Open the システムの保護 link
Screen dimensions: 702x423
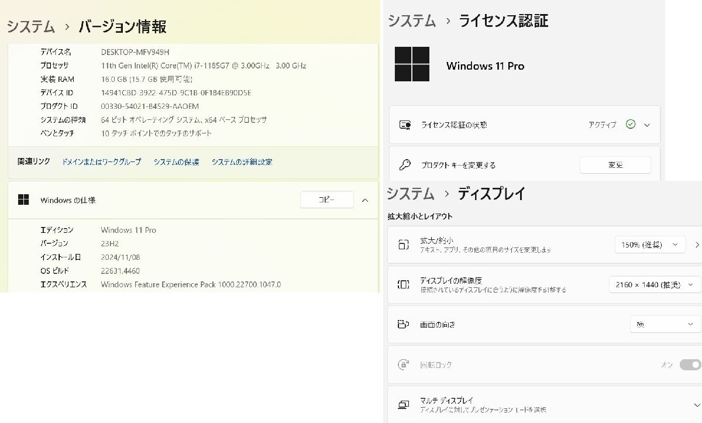pos(177,162)
